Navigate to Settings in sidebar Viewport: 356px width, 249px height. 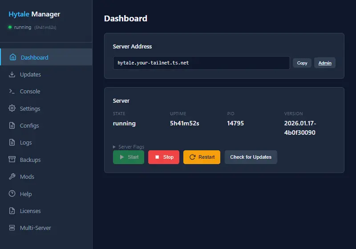click(x=46, y=108)
